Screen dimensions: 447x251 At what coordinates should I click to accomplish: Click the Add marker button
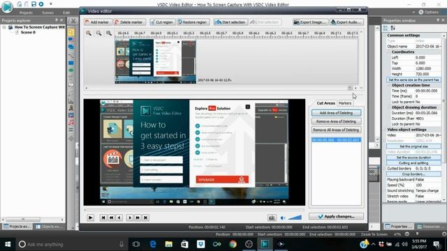pos(98,22)
